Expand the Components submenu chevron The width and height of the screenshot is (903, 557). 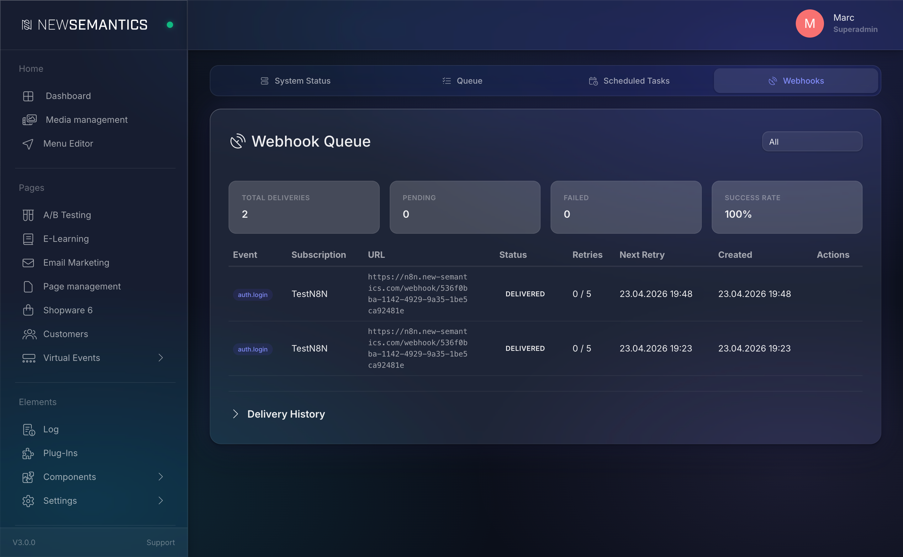coord(161,477)
